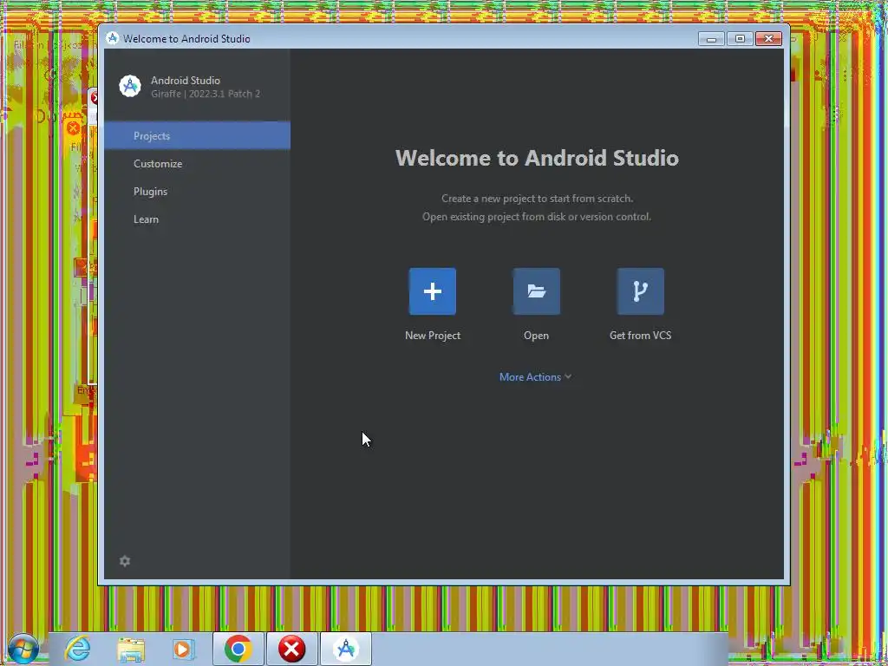Open the Plugins tab
This screenshot has width=888, height=666.
click(x=197, y=192)
